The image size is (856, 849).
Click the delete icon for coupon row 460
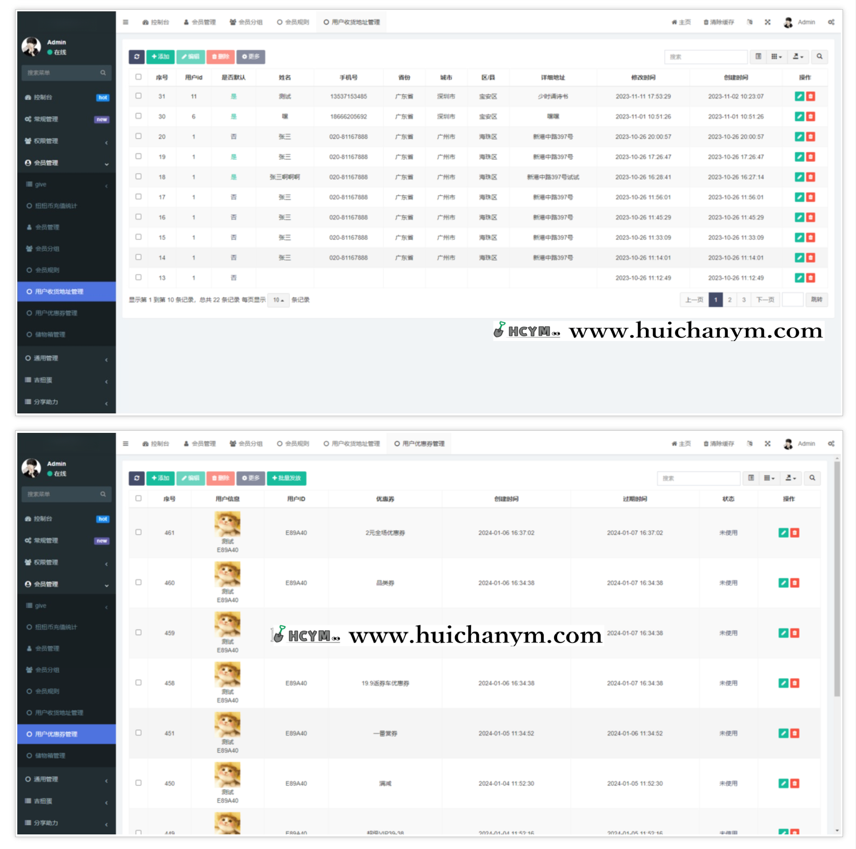pos(794,583)
